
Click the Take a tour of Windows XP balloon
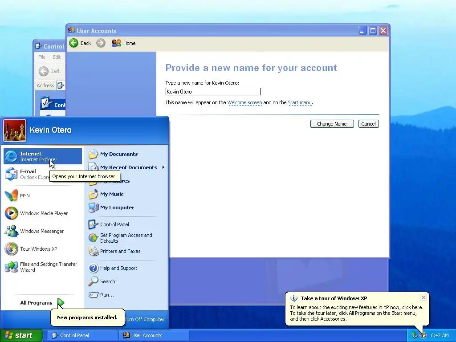[x=357, y=309]
